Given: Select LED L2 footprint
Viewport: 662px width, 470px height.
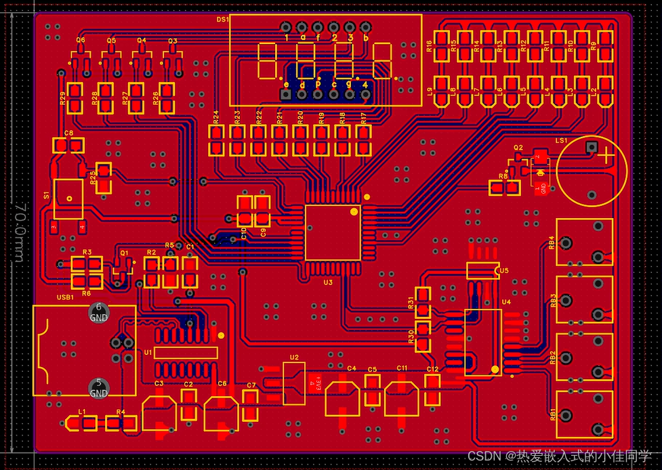Looking at the screenshot, I should tap(604, 91).
